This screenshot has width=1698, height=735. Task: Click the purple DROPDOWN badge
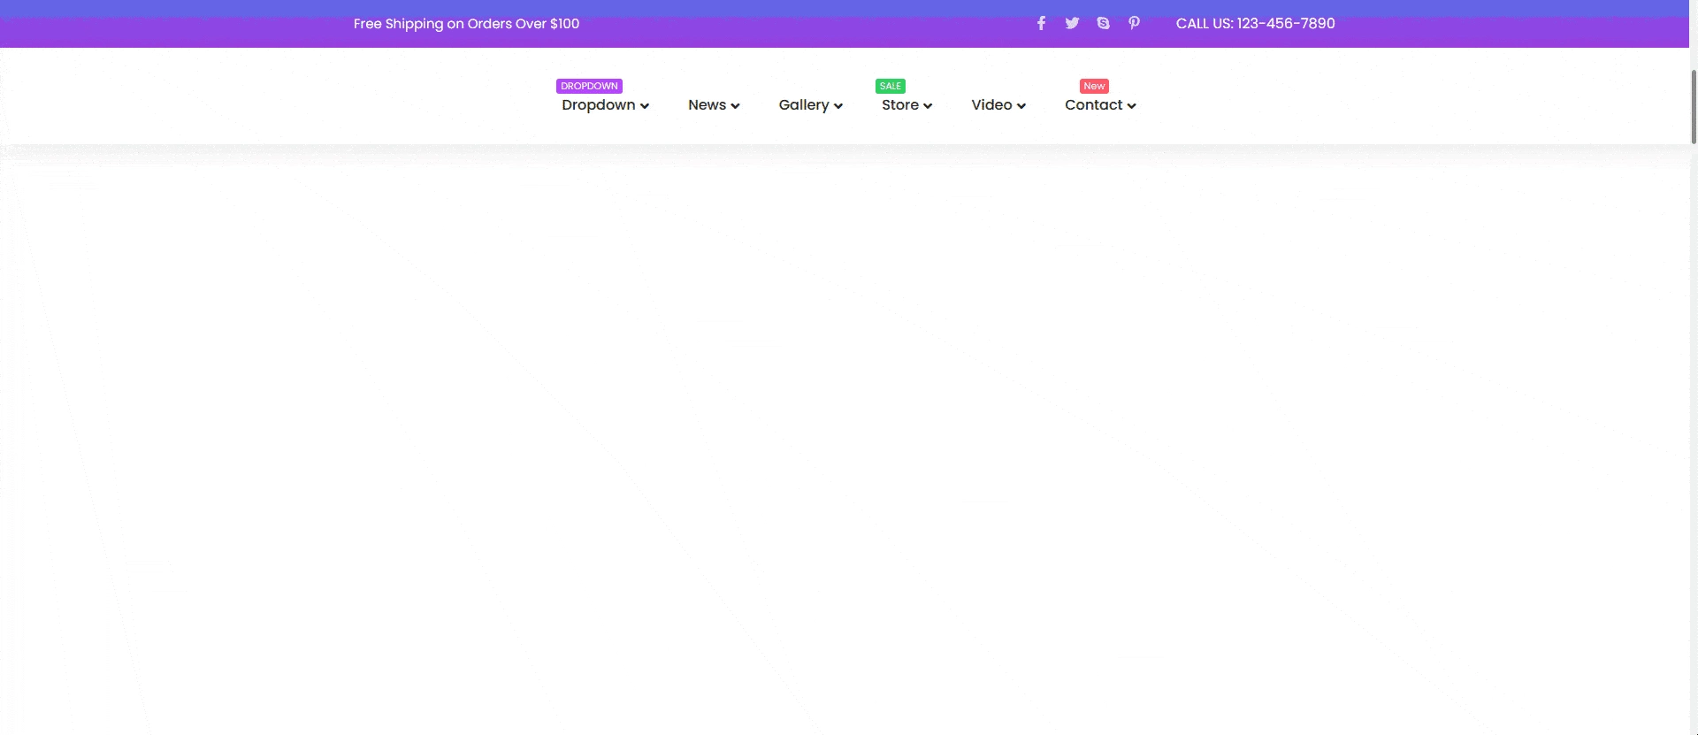tap(589, 86)
